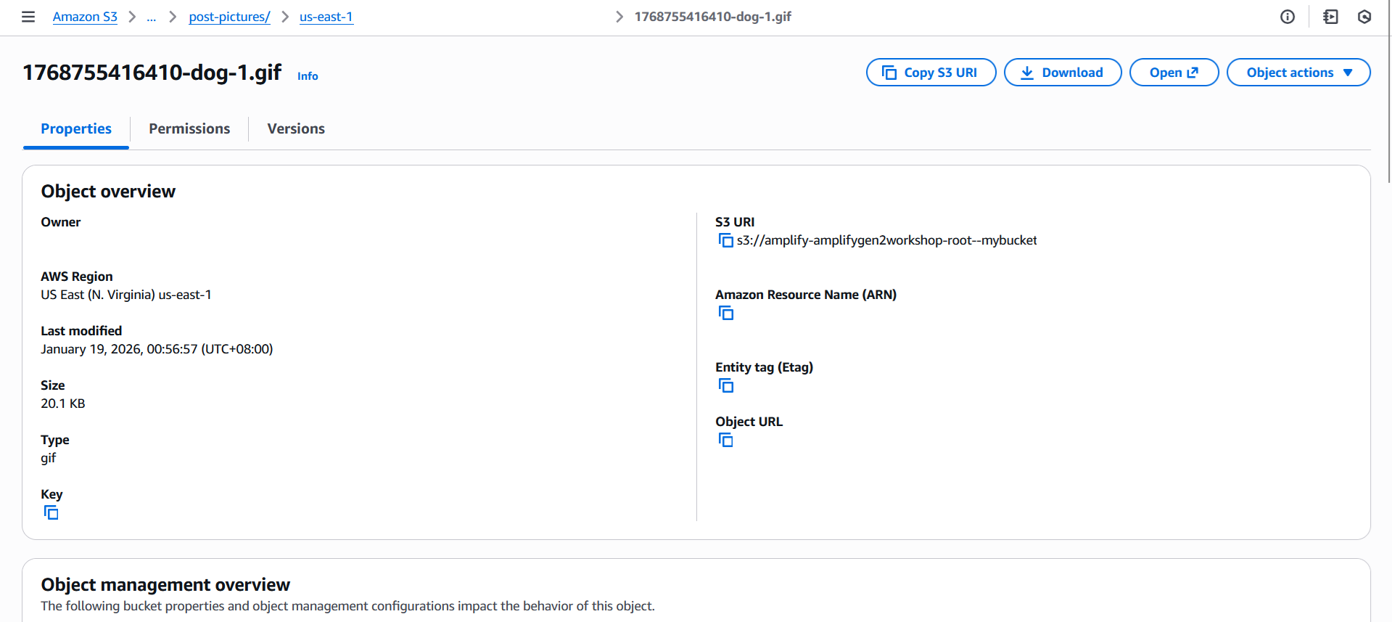Copy the Object URL
This screenshot has height=622, width=1392.
[x=725, y=440]
